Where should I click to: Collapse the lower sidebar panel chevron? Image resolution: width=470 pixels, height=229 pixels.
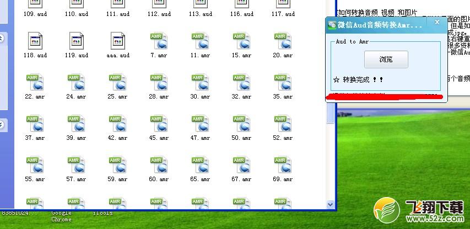coord(1,124)
